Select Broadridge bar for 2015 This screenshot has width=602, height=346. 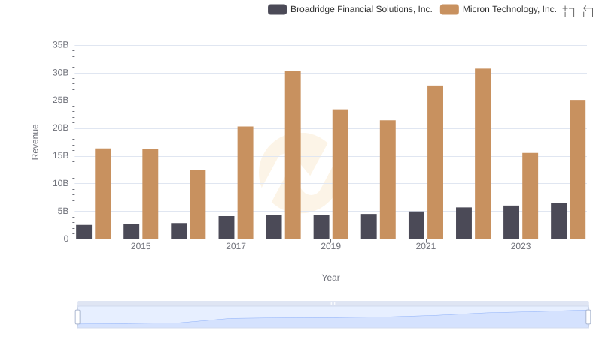coord(131,232)
